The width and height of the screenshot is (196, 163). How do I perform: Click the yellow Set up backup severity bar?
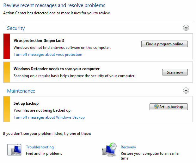click(x=7, y=109)
